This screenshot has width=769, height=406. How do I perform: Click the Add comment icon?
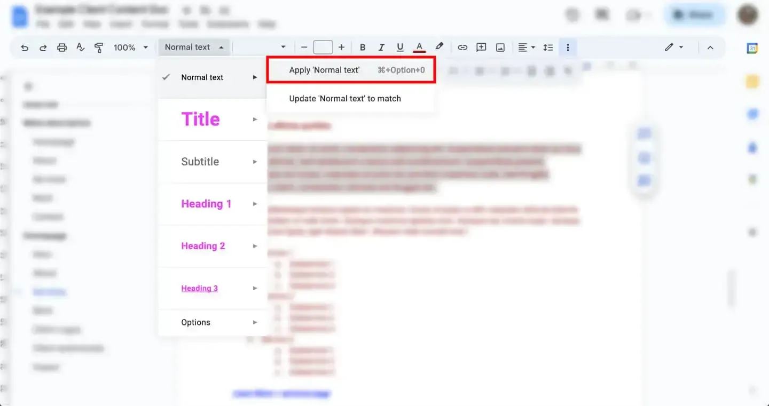coord(481,47)
